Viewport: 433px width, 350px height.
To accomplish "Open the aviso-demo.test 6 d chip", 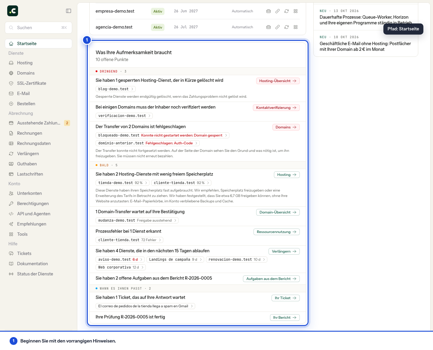I will 120,259.
